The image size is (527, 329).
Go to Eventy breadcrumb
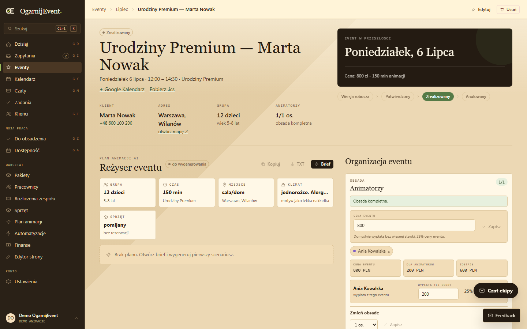pyautogui.click(x=99, y=10)
